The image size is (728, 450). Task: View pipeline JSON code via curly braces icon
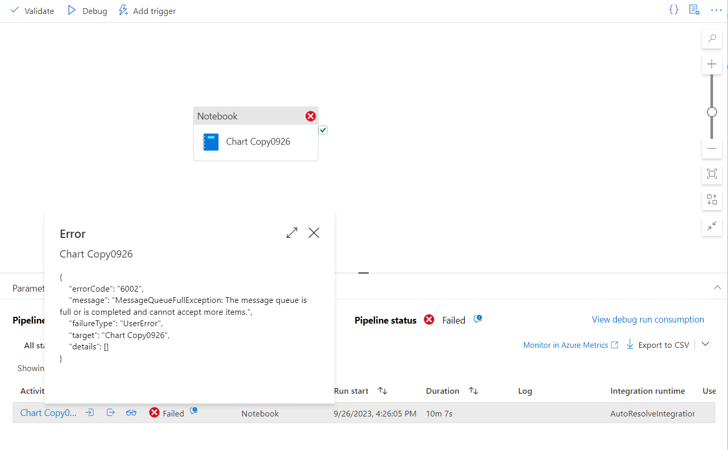(673, 9)
